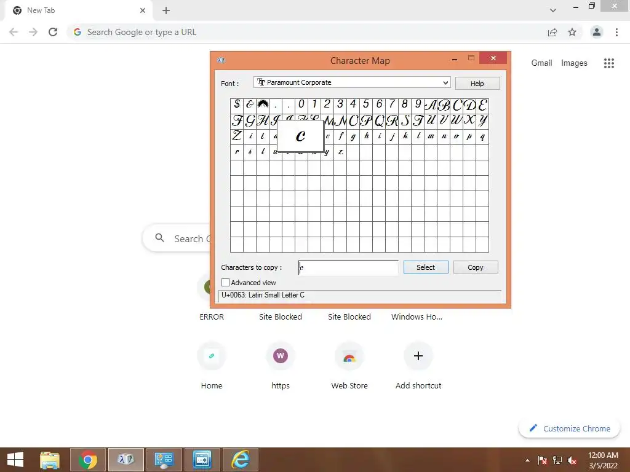Click the enlarged c glyph preview

[300, 136]
